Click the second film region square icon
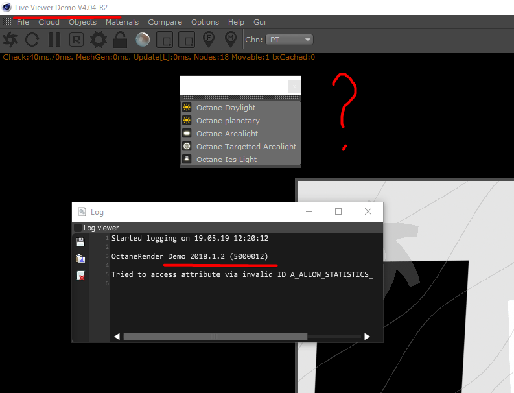514x393 pixels. coord(187,40)
